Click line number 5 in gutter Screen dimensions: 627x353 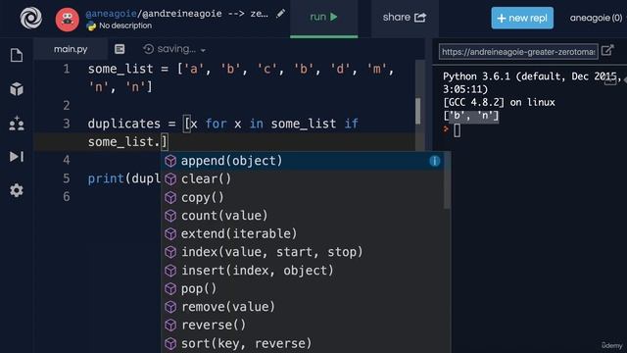click(x=67, y=178)
